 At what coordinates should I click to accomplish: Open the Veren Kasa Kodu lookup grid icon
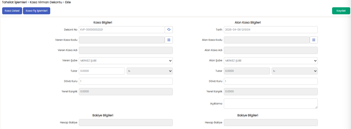pyautogui.click(x=169, y=40)
